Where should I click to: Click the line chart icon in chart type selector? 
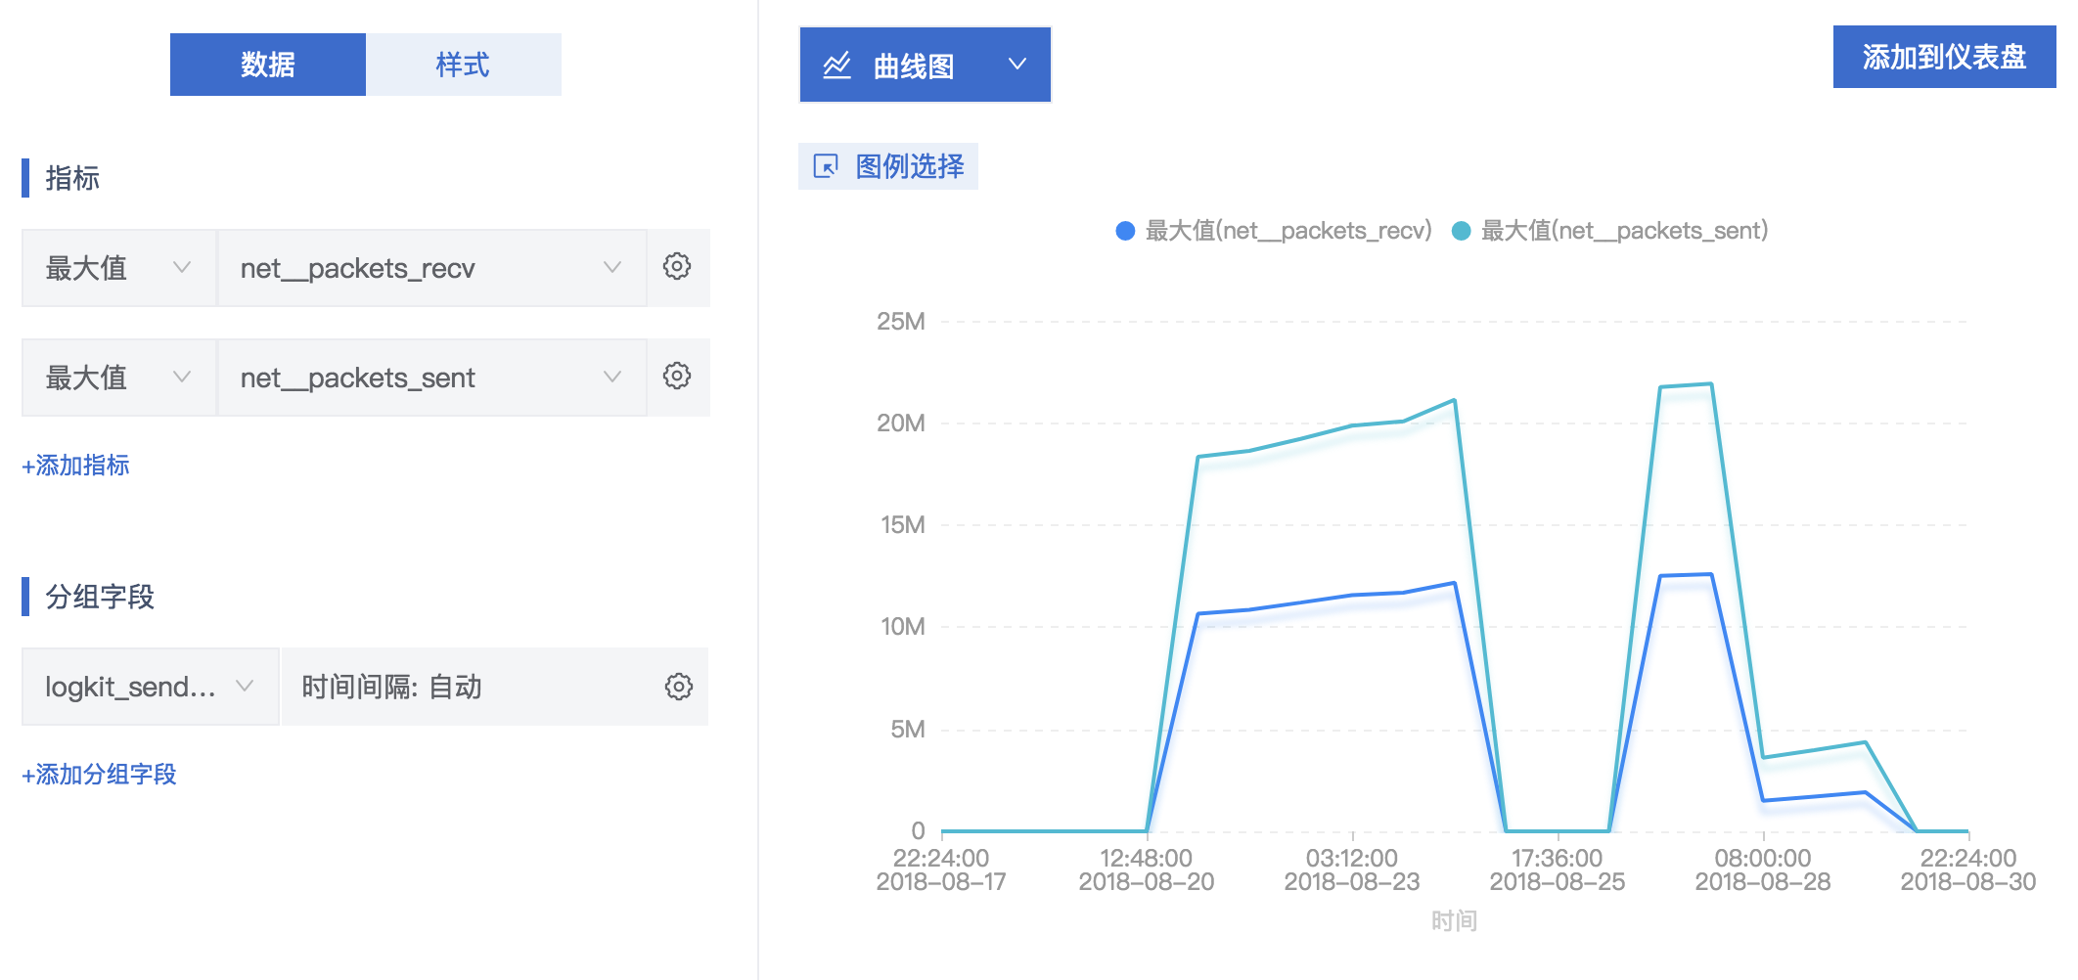point(837,66)
